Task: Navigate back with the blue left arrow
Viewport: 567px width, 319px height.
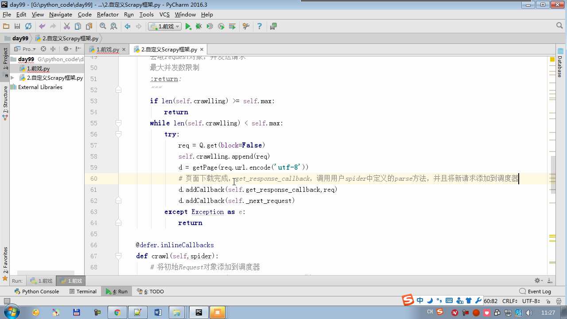Action: (128, 27)
